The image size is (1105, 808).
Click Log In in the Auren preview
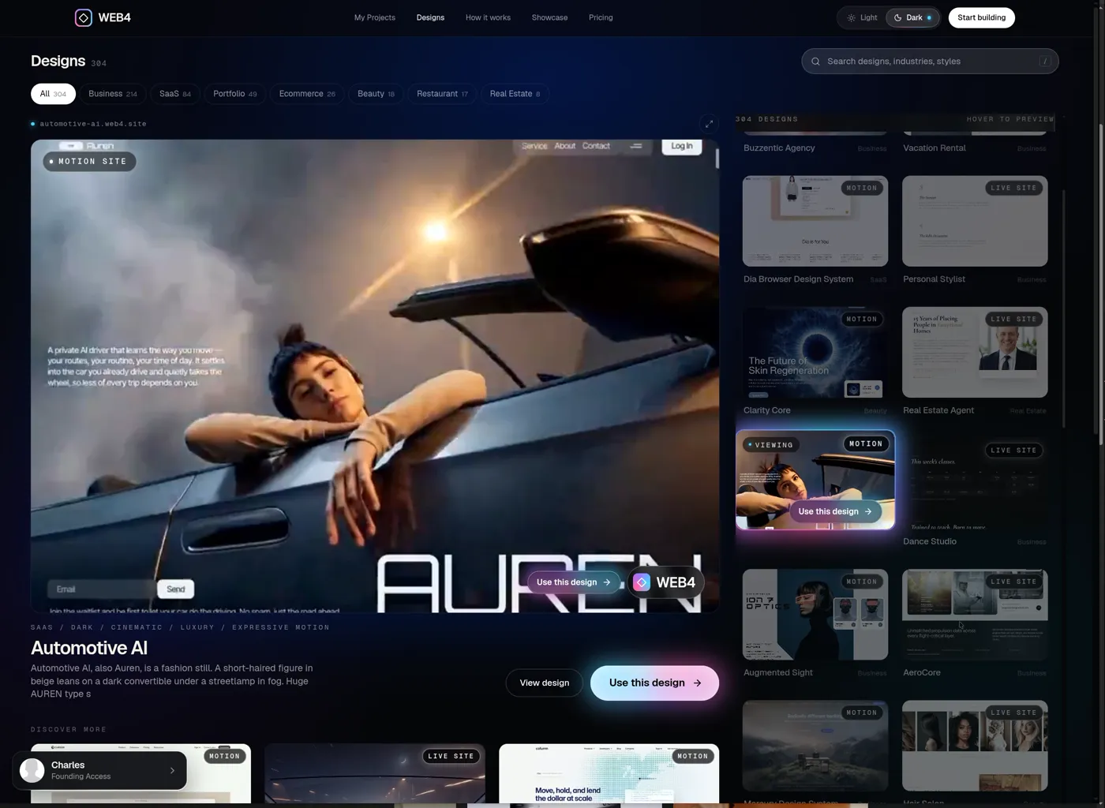pyautogui.click(x=682, y=146)
